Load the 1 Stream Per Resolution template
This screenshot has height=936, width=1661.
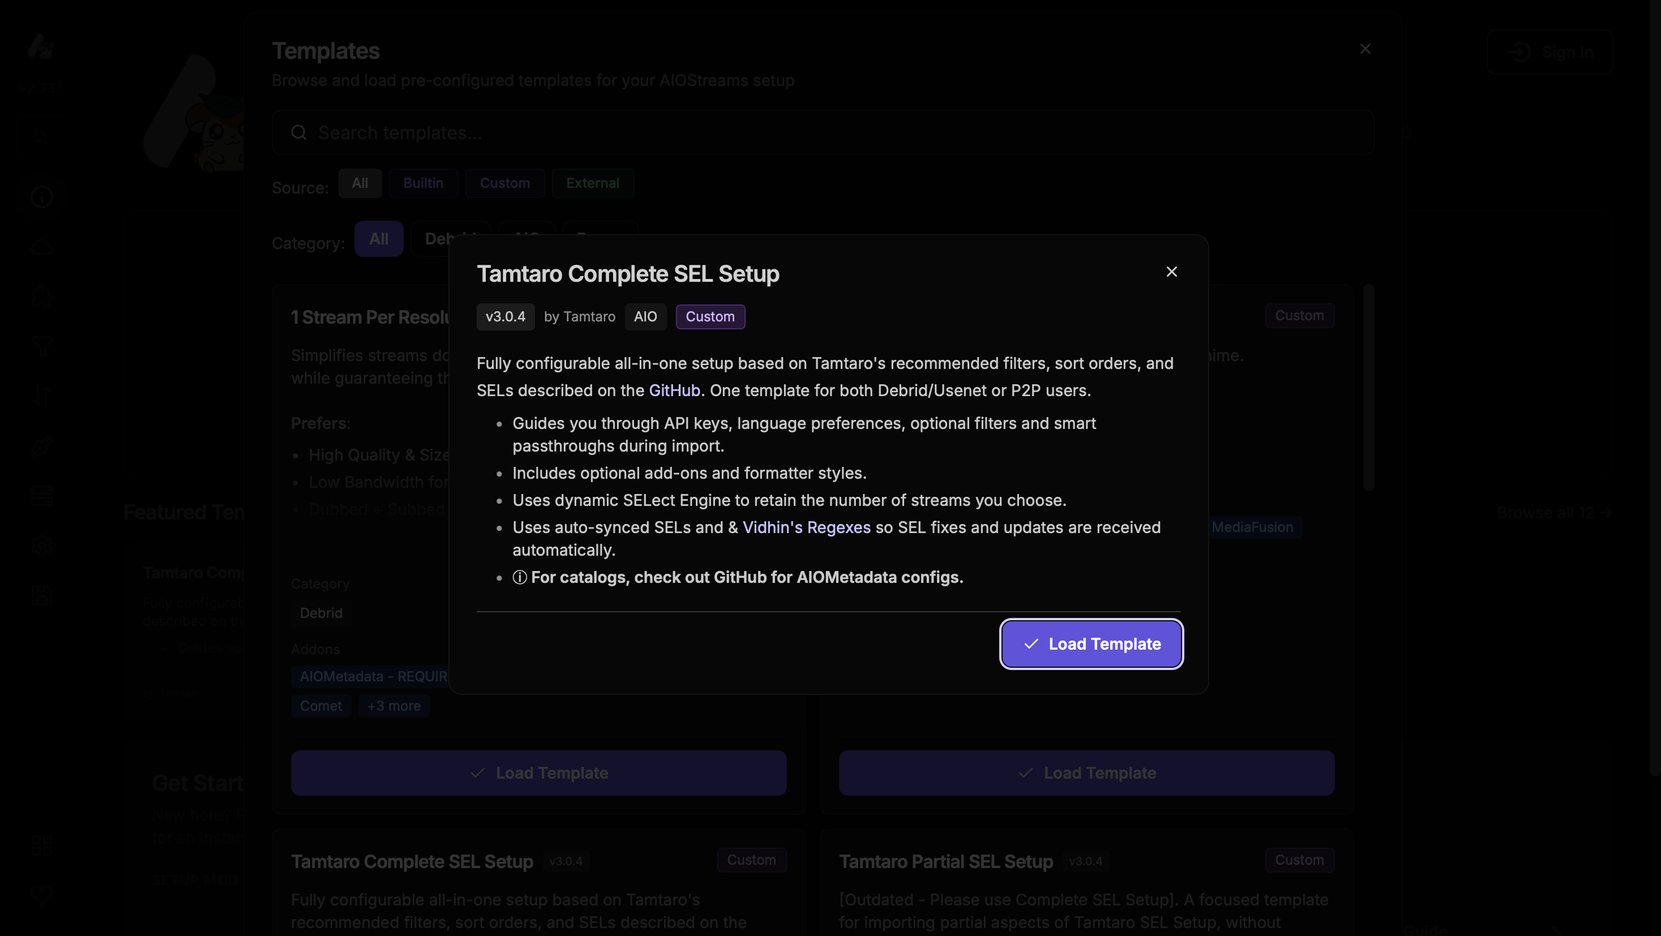[538, 773]
